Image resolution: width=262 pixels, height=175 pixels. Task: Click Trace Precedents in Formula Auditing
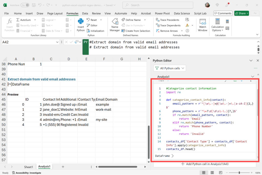click(167, 20)
